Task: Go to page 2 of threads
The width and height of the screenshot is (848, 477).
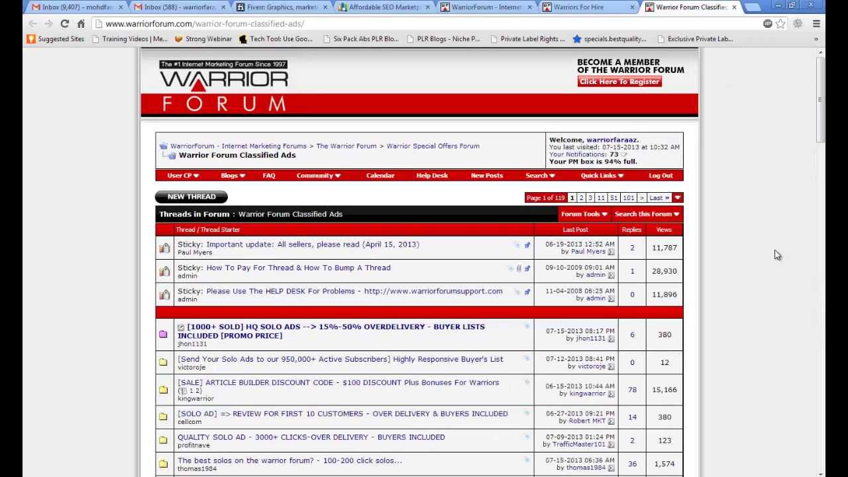Action: pos(581,198)
